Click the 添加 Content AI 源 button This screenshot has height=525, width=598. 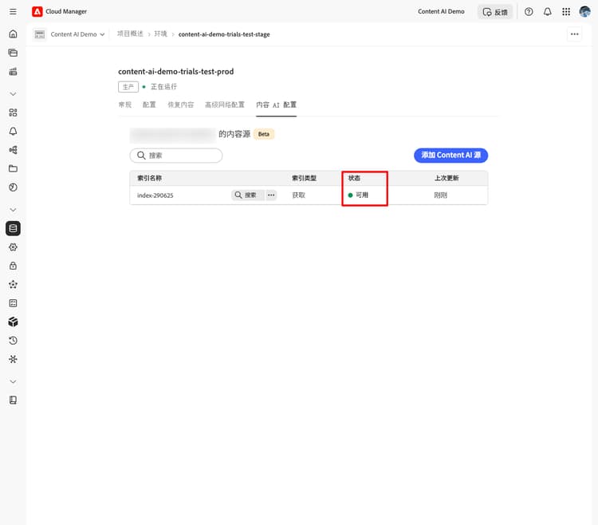[x=450, y=156]
